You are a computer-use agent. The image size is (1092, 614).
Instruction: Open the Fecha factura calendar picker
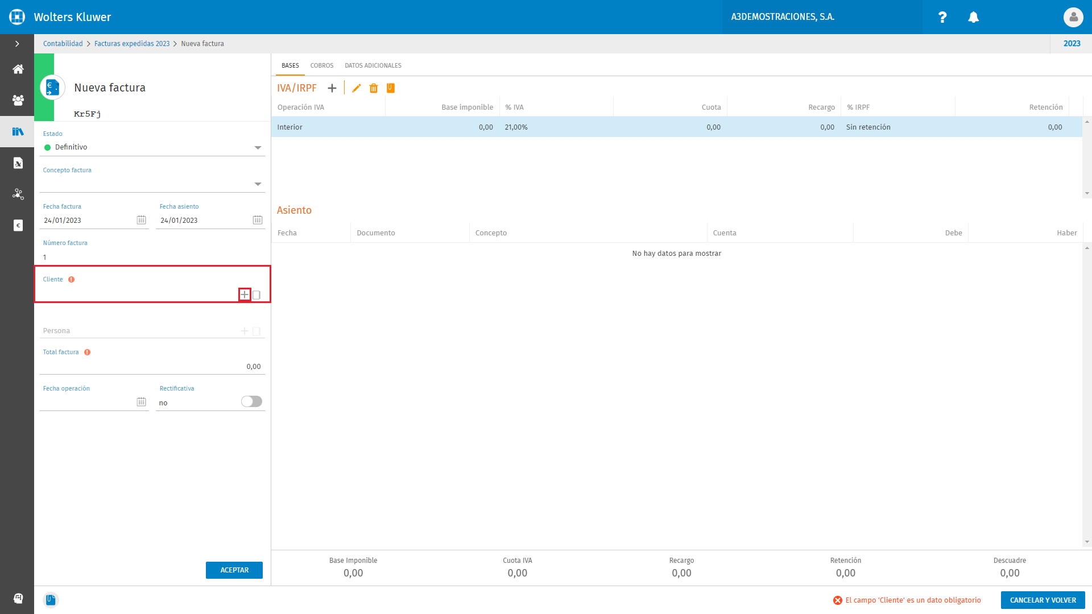coord(141,220)
